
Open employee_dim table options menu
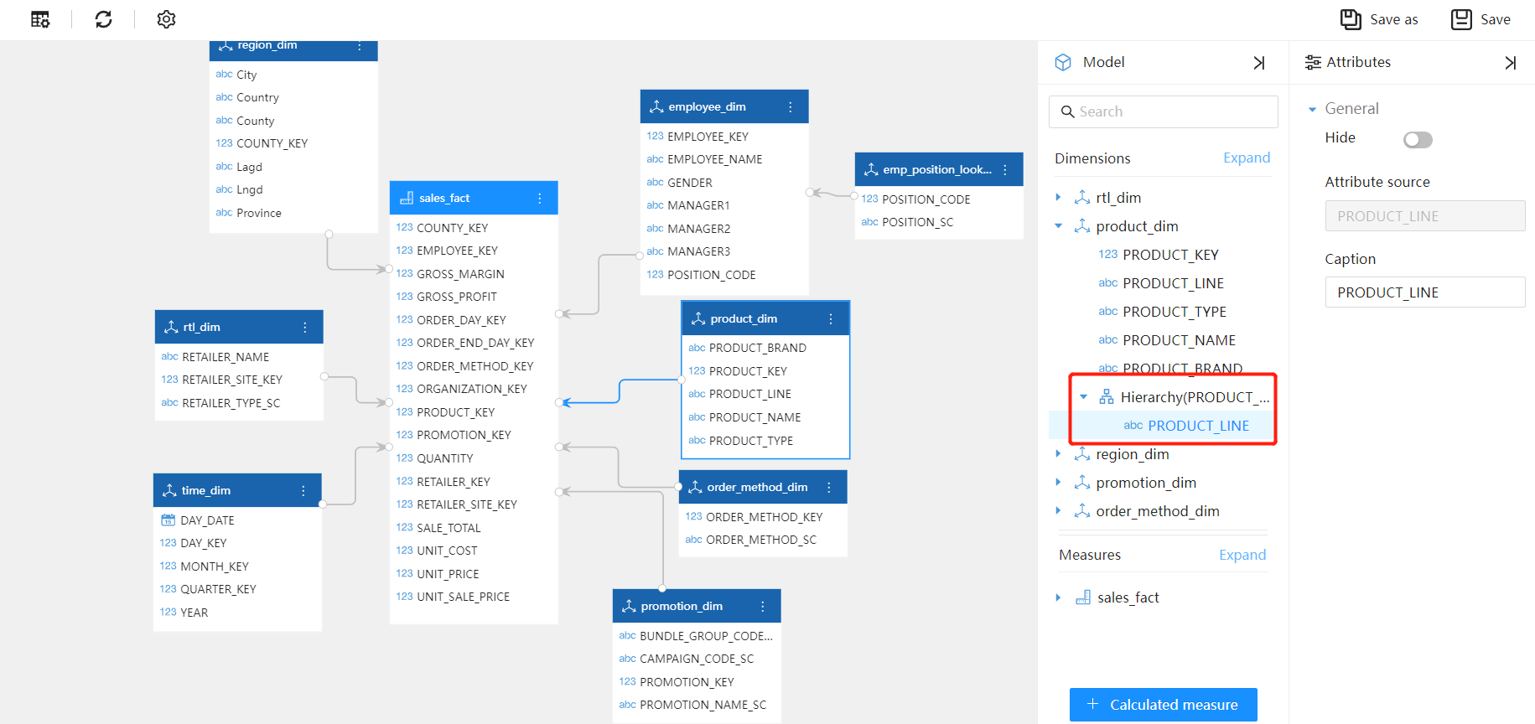pyautogui.click(x=790, y=107)
